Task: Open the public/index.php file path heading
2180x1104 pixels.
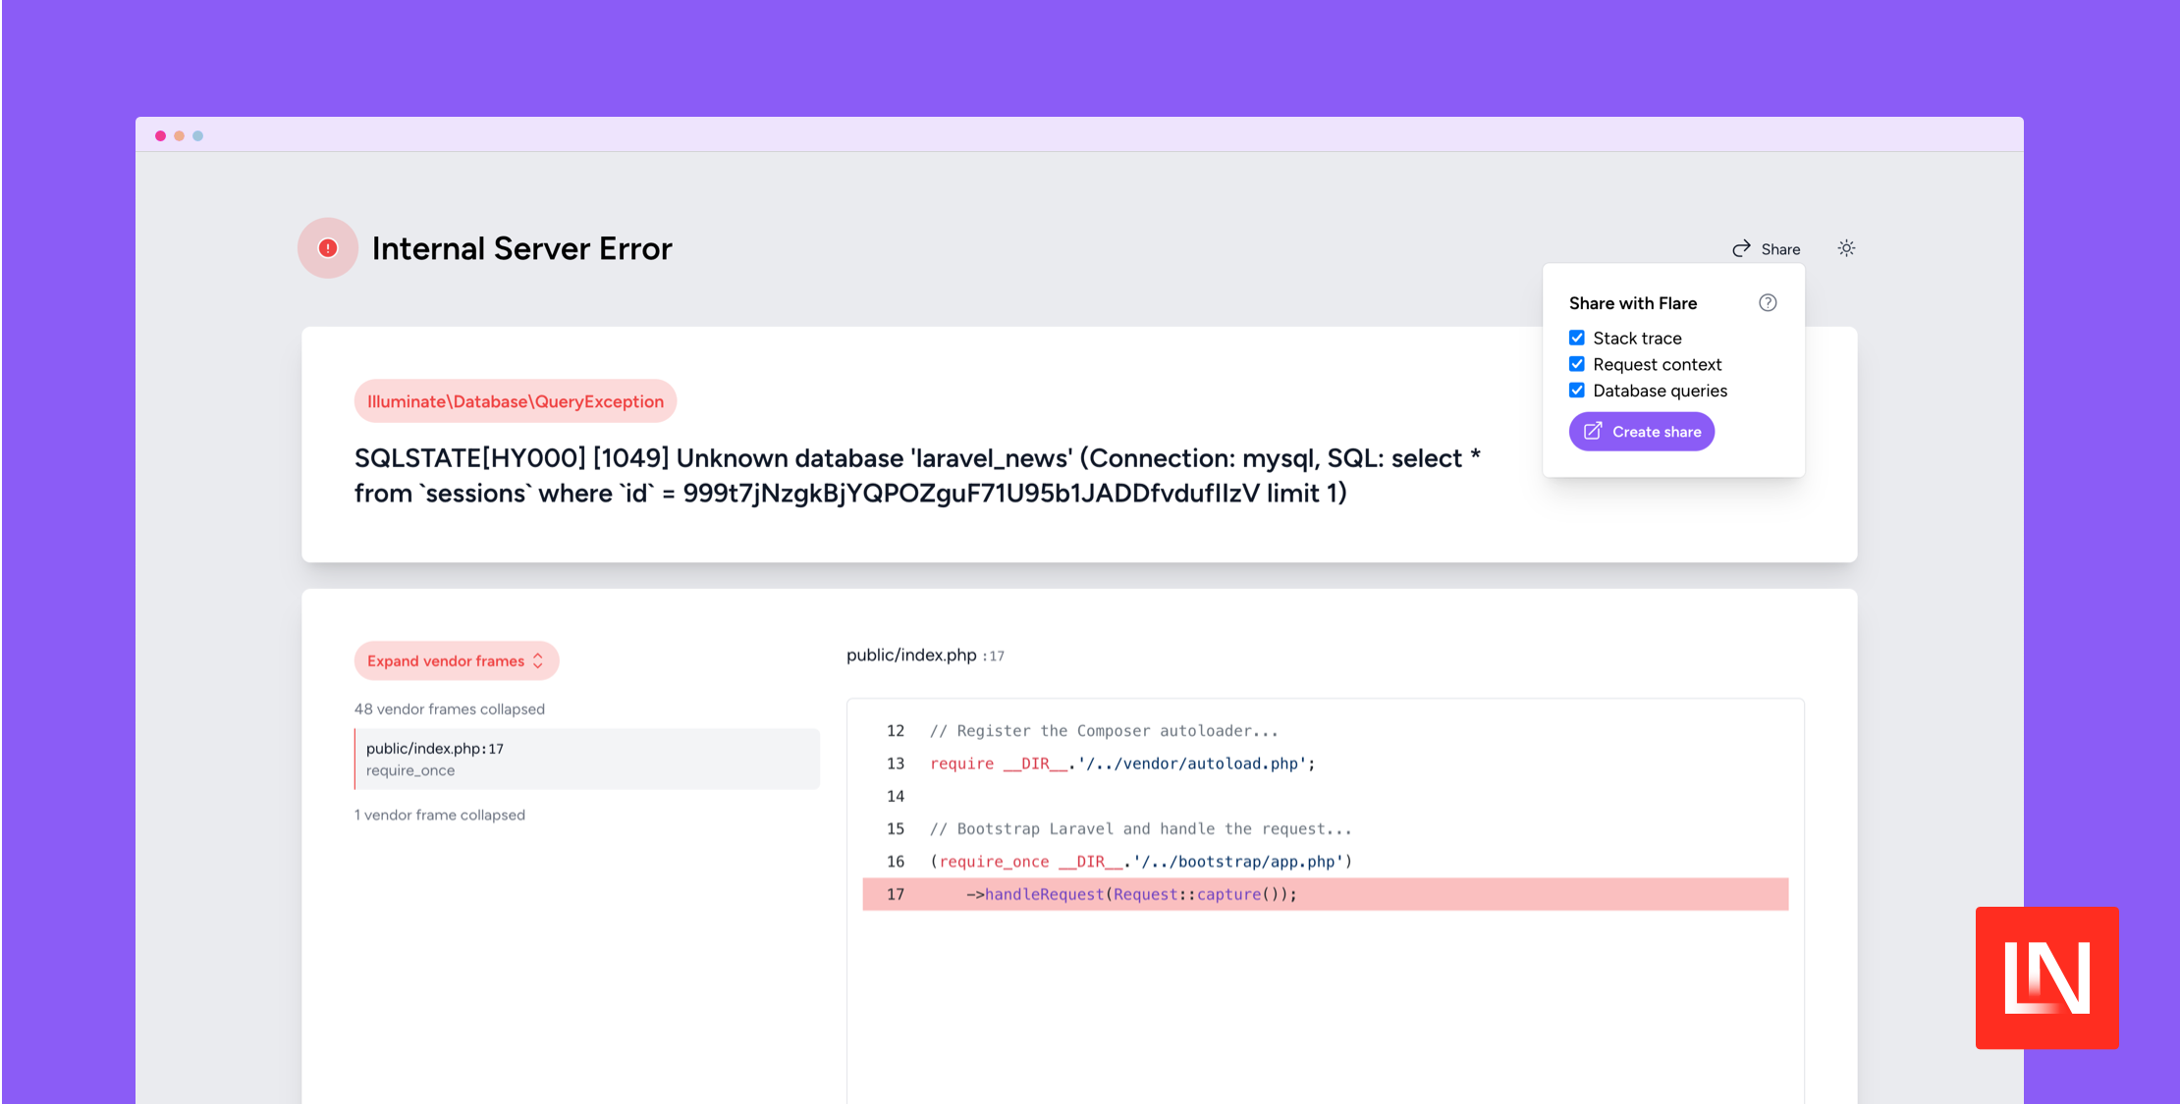Action: (x=911, y=656)
